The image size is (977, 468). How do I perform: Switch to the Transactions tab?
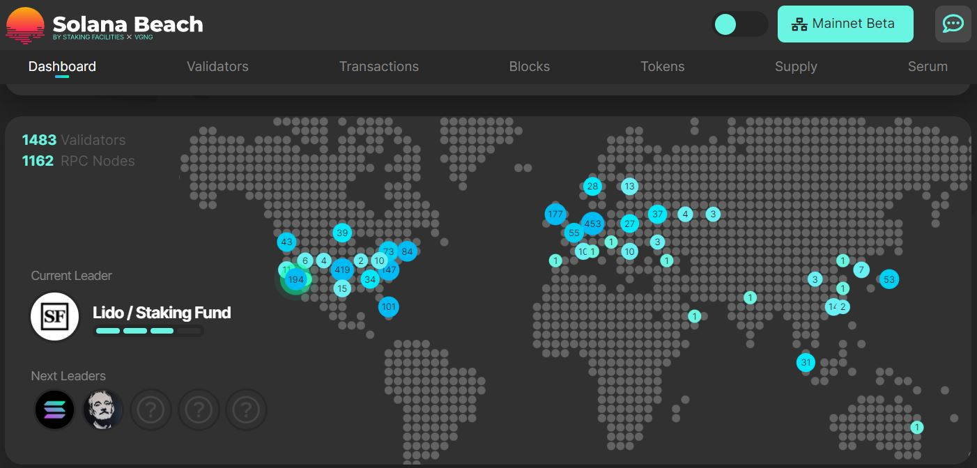point(379,67)
